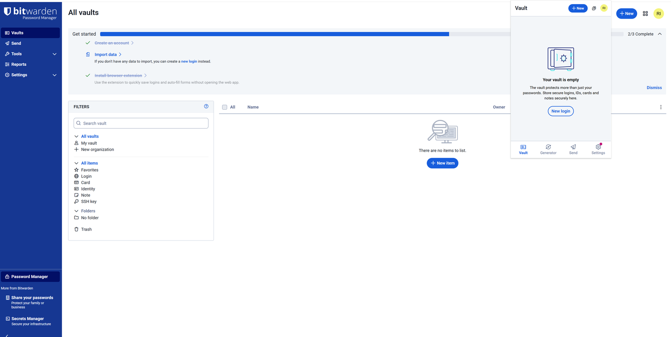Click the pop-out window icon in extension

[x=594, y=8]
